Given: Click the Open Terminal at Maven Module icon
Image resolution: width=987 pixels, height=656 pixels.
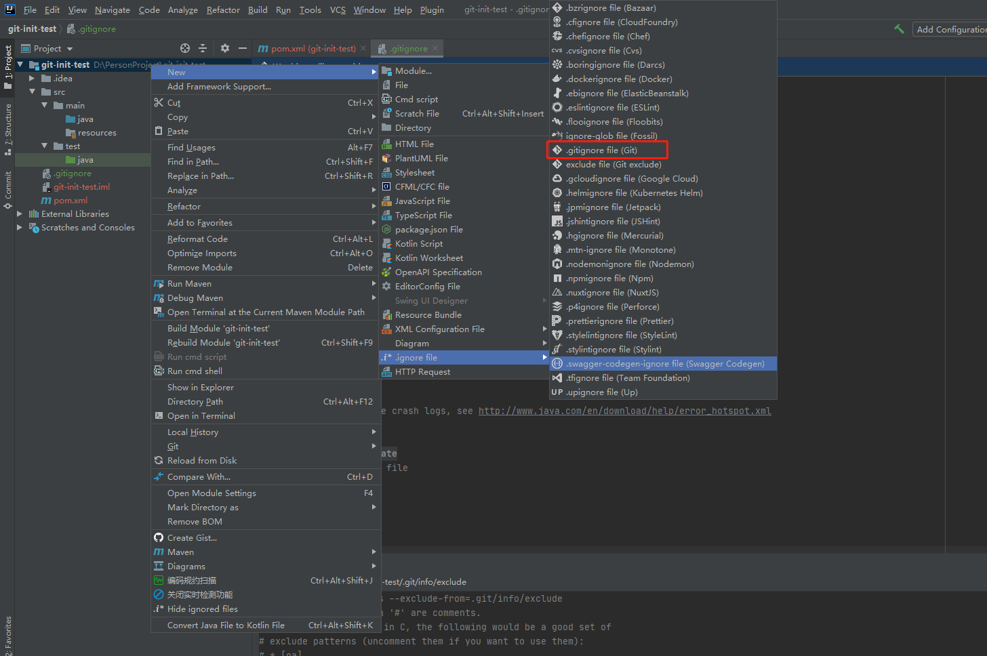Looking at the screenshot, I should click(x=159, y=312).
